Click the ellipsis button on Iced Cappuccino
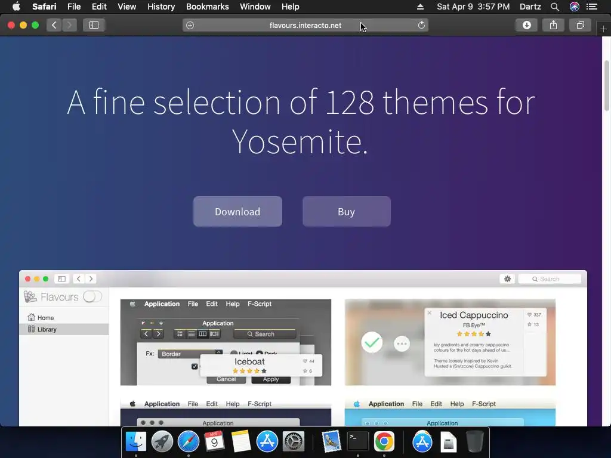This screenshot has height=458, width=611. tap(402, 343)
